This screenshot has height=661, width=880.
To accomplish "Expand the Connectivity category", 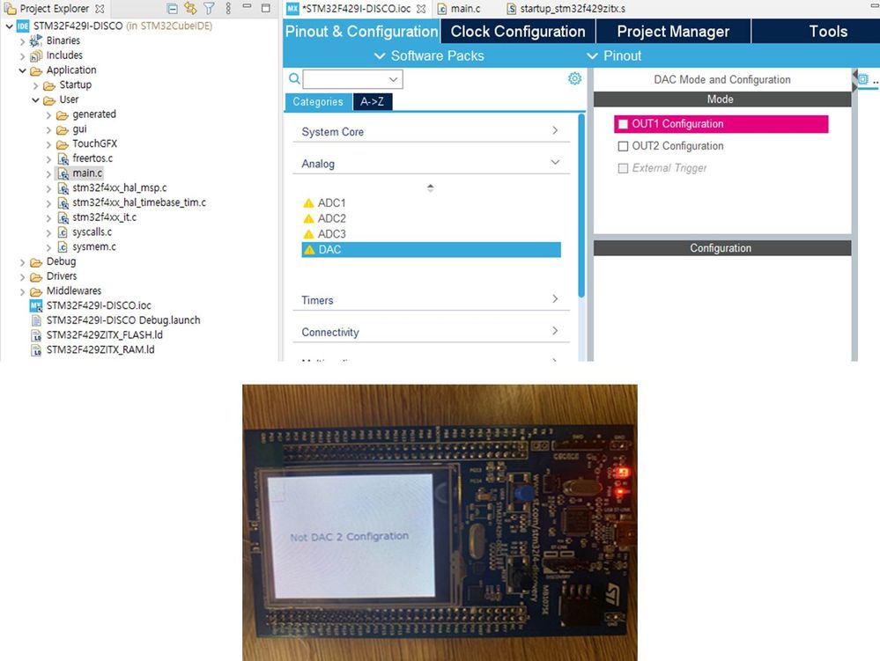I will 555,331.
